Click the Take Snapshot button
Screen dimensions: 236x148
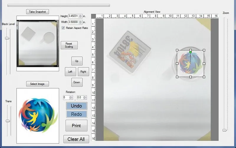coord(37,12)
